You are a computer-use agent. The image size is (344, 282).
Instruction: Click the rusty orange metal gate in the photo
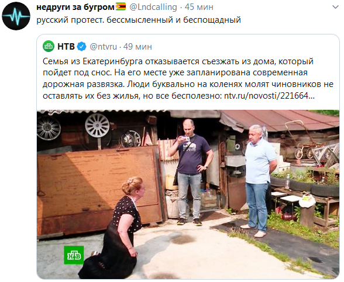[99, 190]
